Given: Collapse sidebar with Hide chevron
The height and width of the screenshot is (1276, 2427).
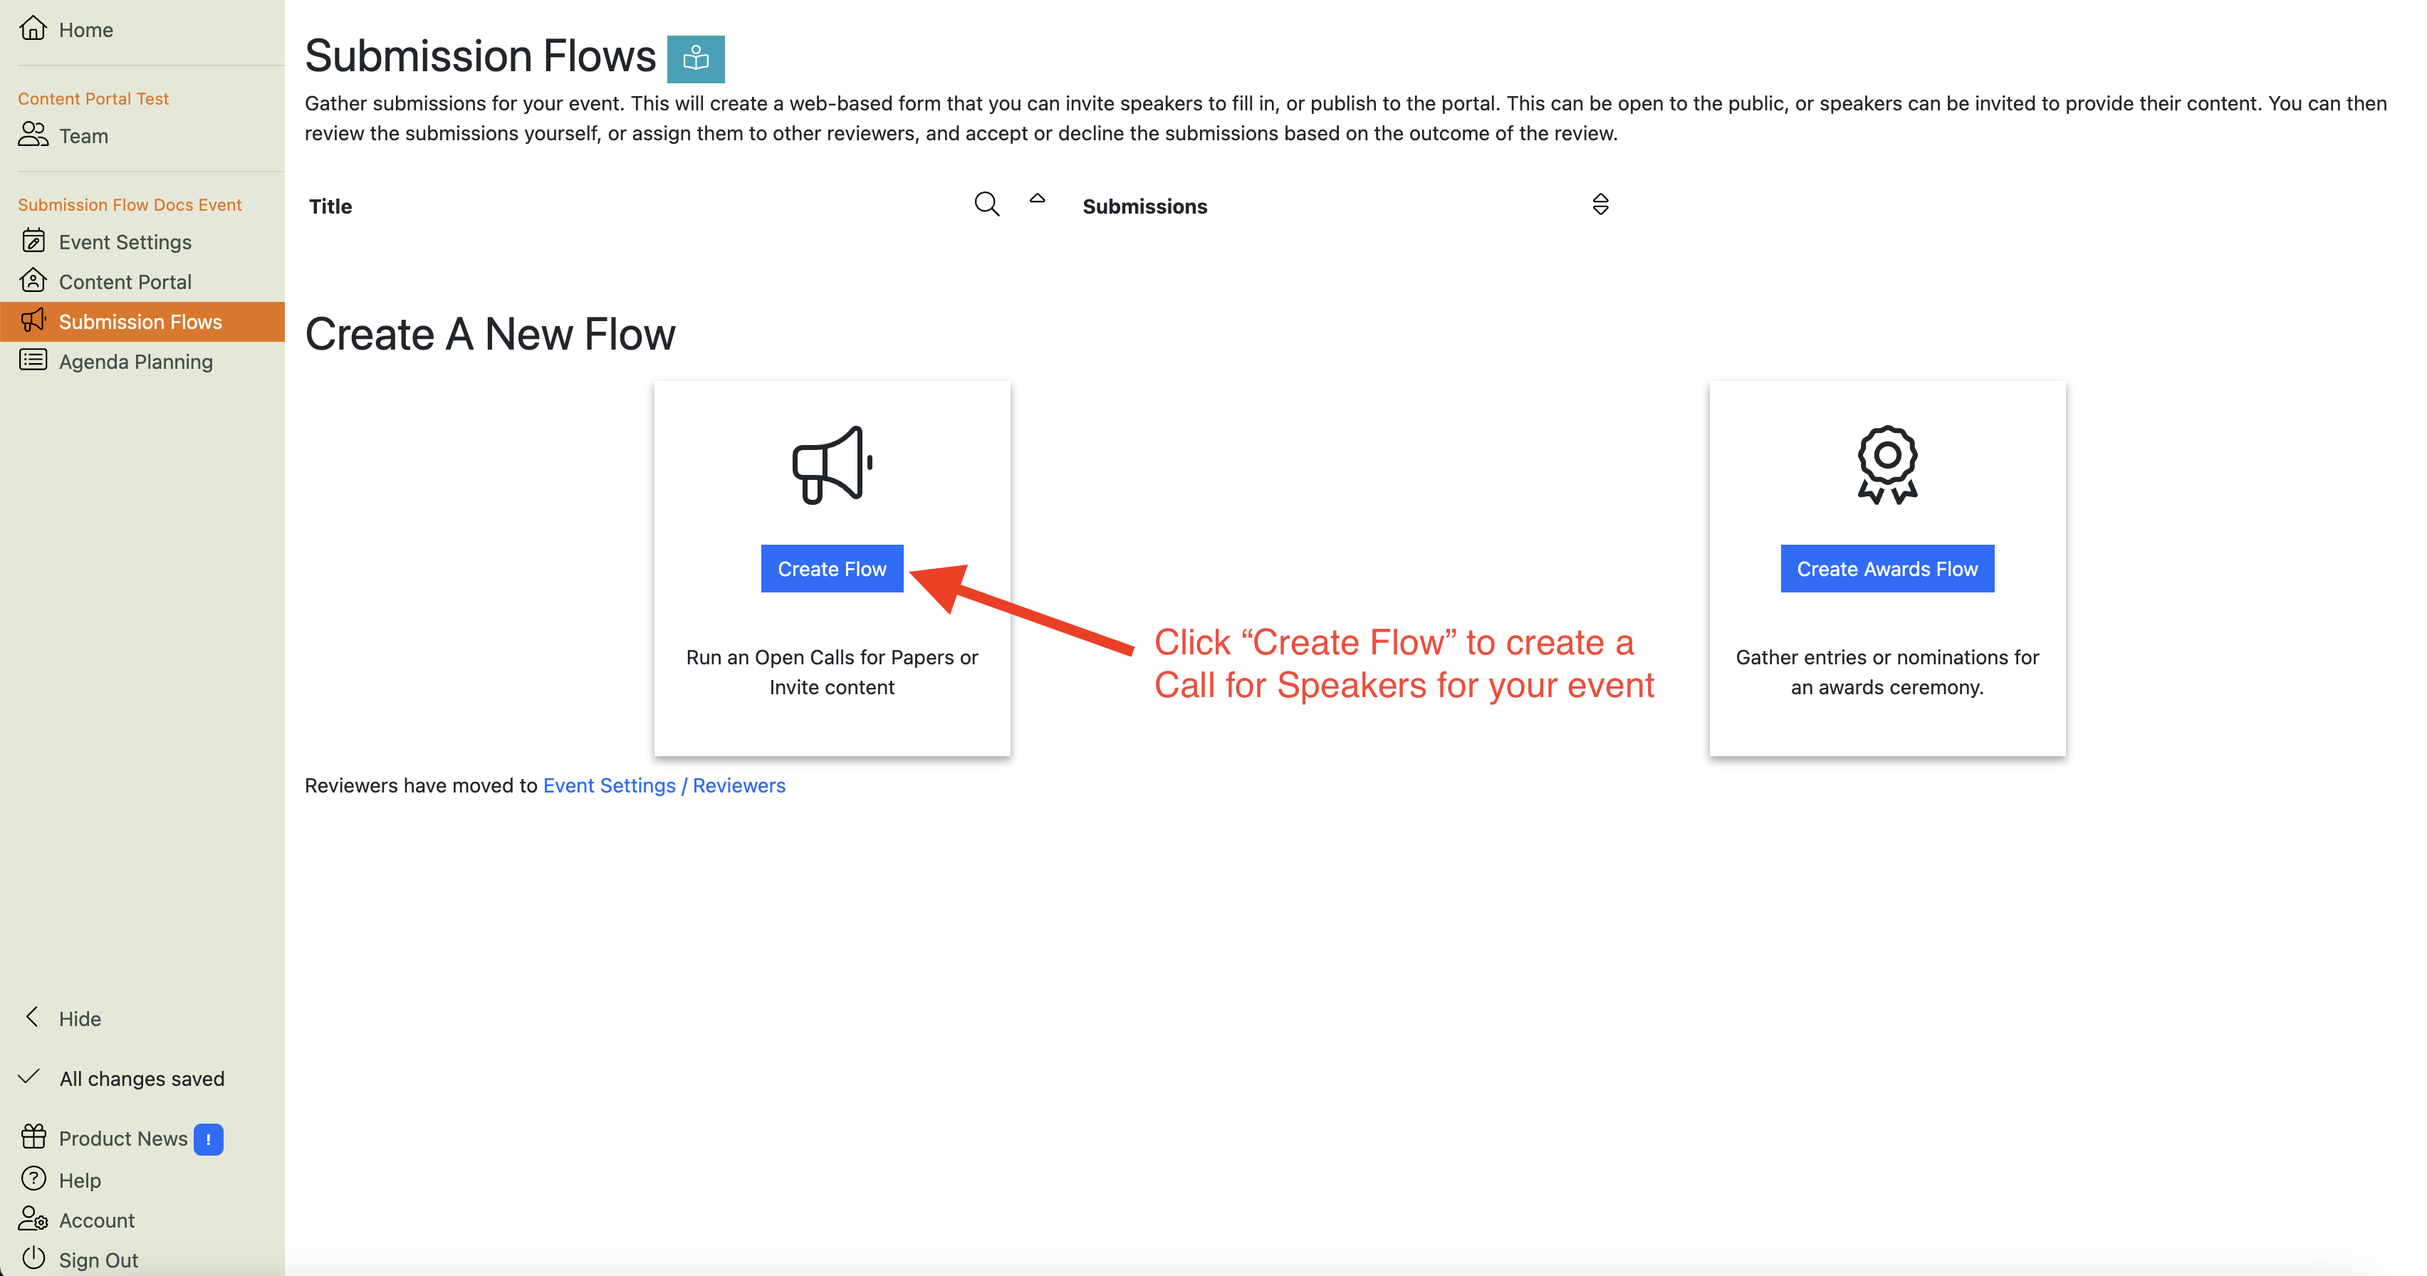Looking at the screenshot, I should 33,1017.
